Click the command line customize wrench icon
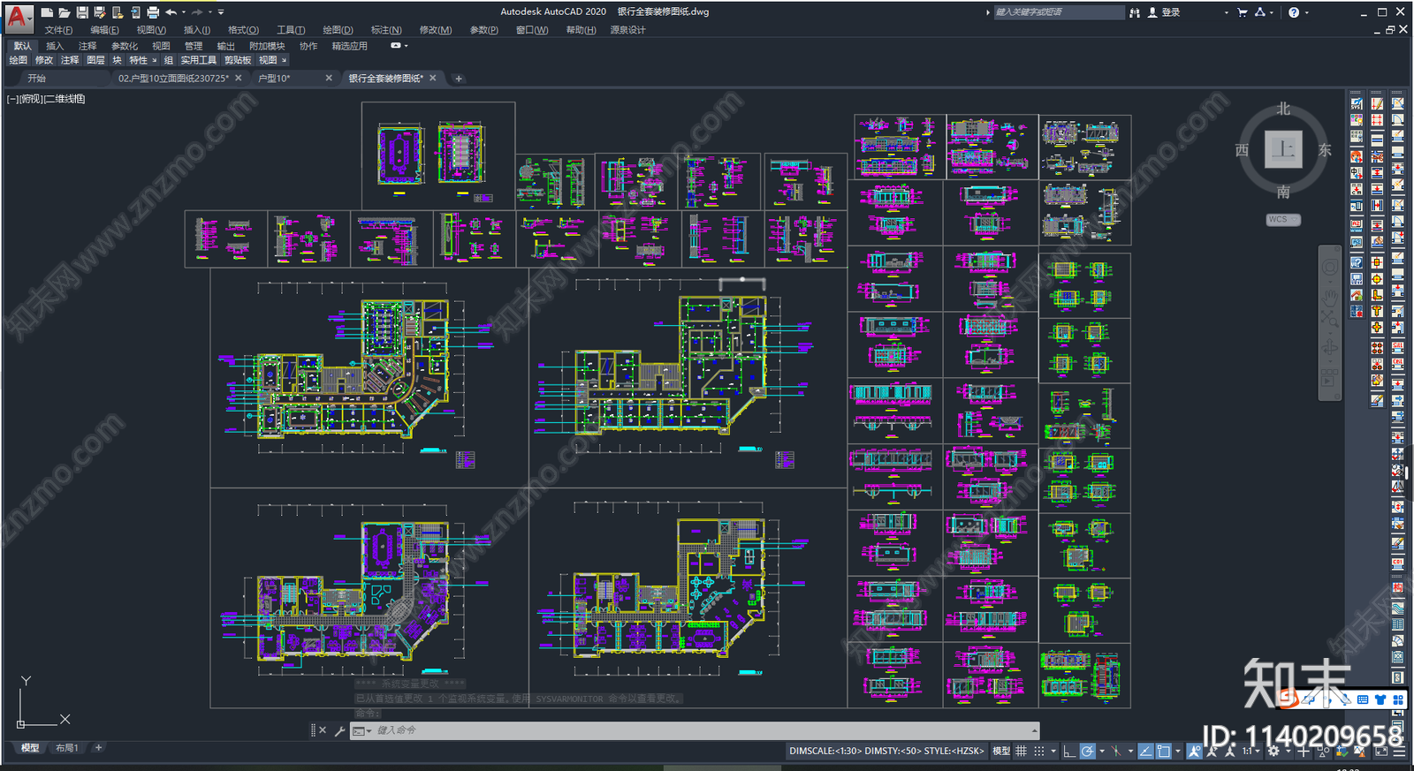1414x771 pixels. pyautogui.click(x=339, y=730)
